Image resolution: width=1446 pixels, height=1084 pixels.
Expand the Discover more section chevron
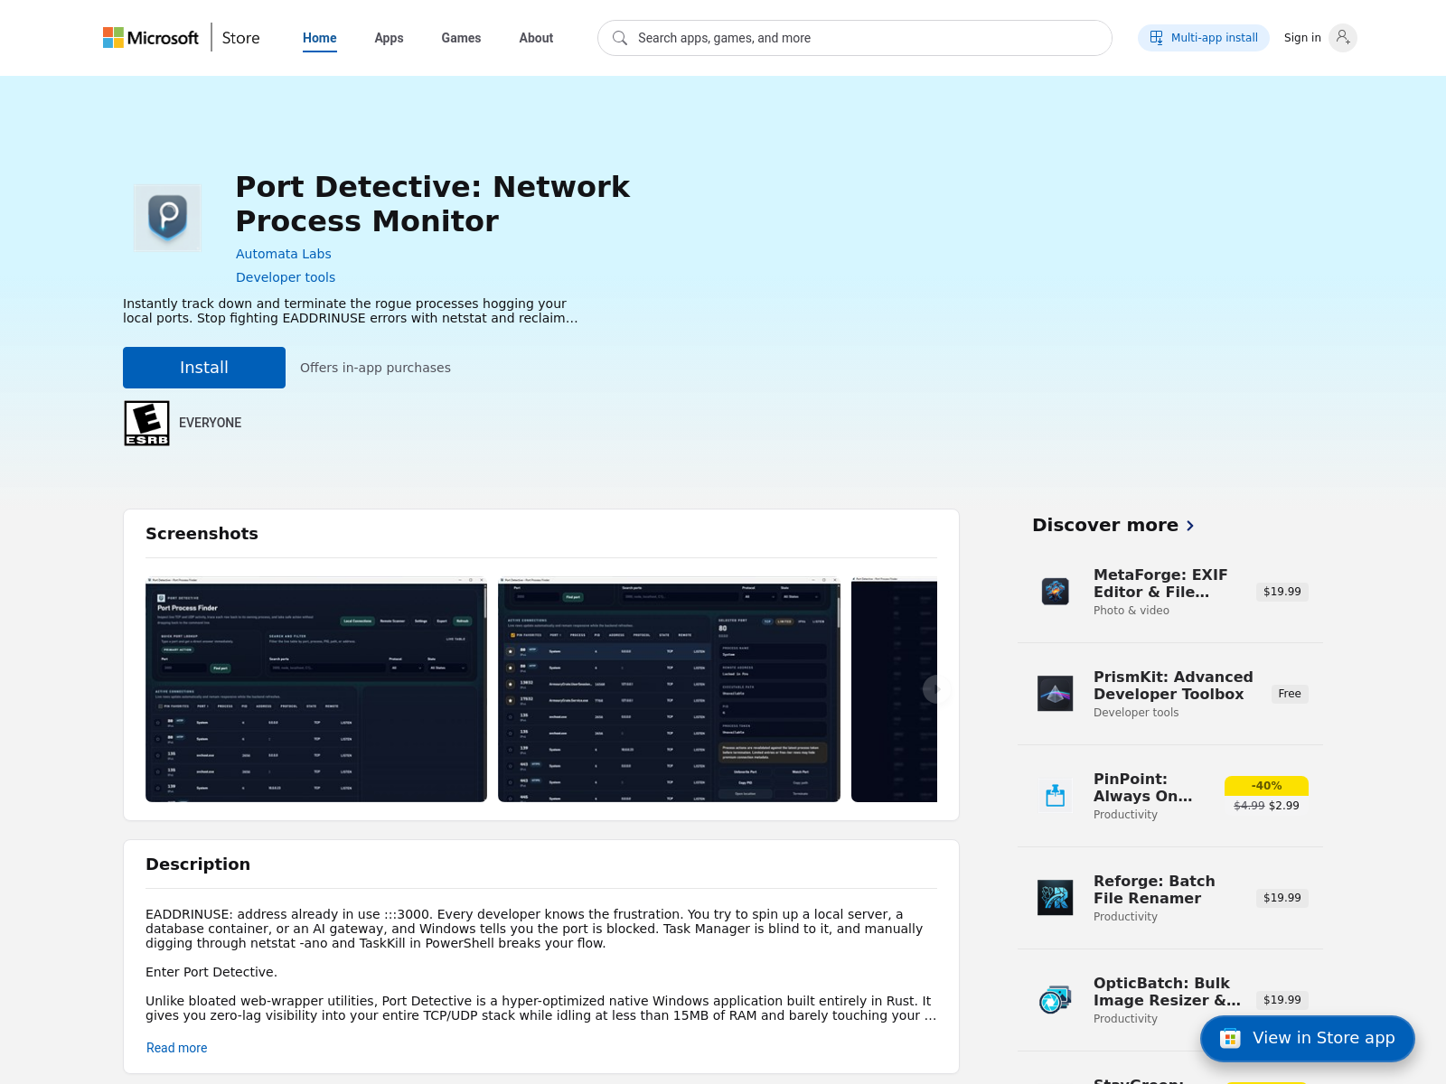point(1190,526)
